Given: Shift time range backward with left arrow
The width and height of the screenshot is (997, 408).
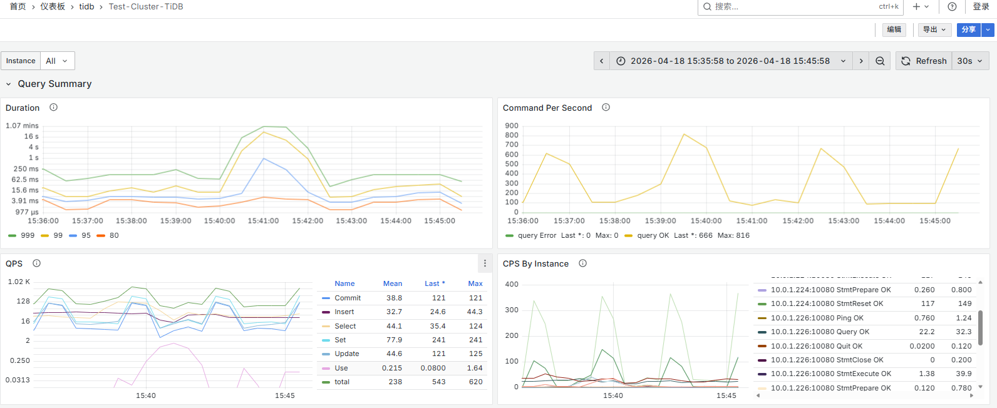Looking at the screenshot, I should 602,61.
